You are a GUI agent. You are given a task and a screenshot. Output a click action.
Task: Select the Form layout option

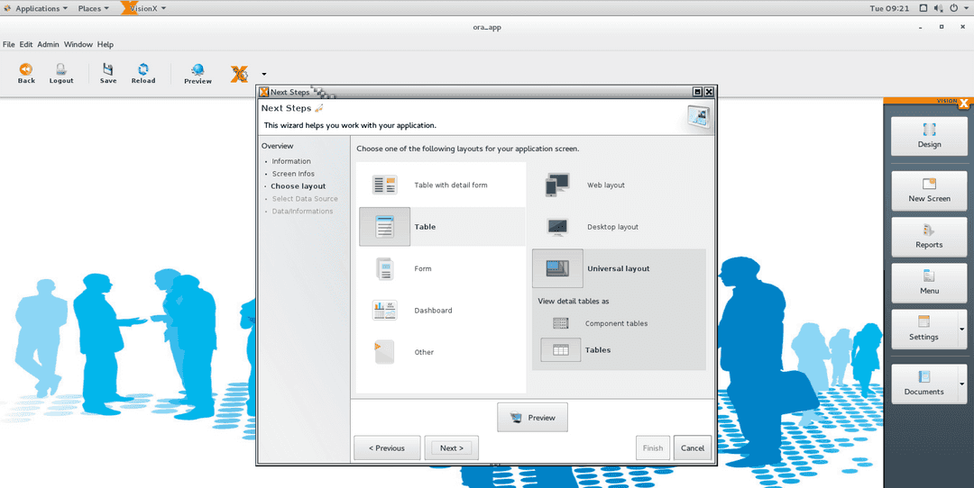[385, 268]
